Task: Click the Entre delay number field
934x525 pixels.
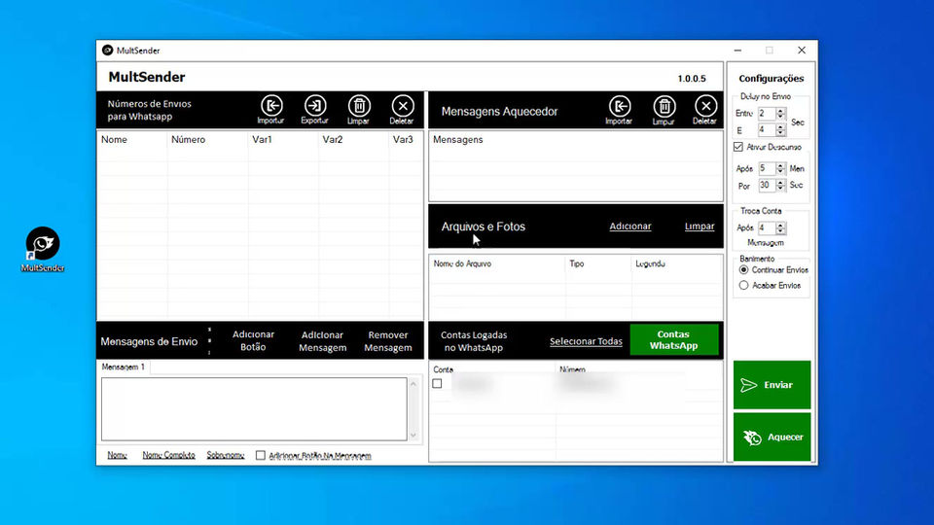Action: [767, 113]
